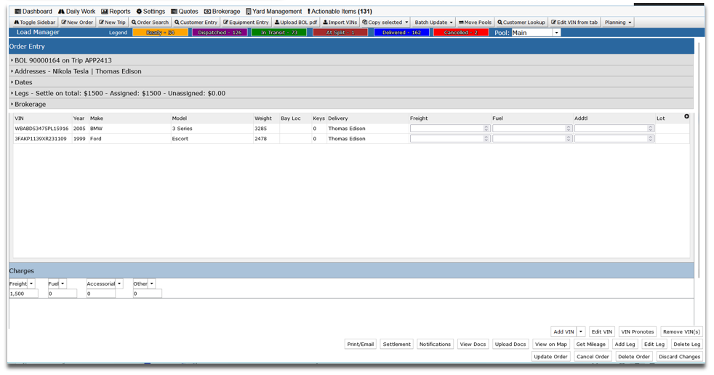Viewport: 714px width, 375px height.
Task: Click the green In Transit legend swatch
Action: point(278,33)
